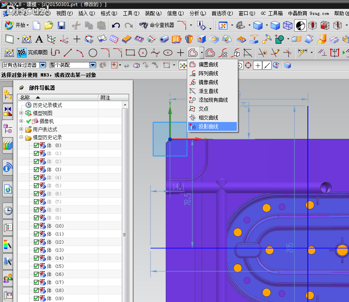The height and width of the screenshot is (302, 349).
Task: Select the Rectangle sketch tool
Action: pos(130,53)
